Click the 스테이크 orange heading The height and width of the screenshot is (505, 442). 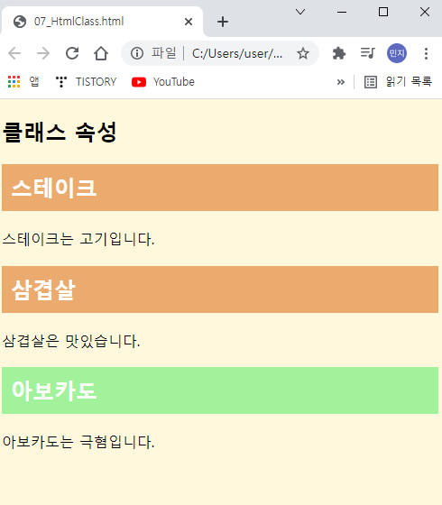(x=220, y=188)
